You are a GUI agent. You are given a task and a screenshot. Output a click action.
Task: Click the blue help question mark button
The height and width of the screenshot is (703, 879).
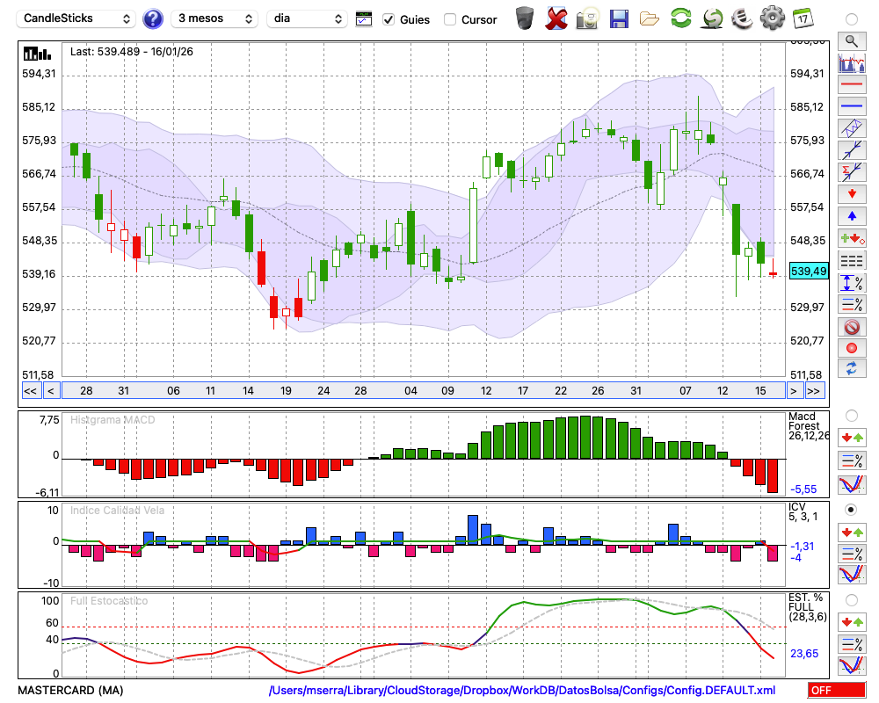(x=153, y=18)
